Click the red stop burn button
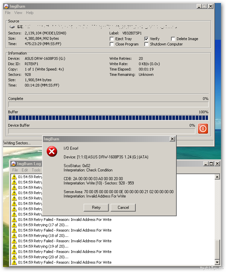This screenshot has width=226, height=272. click(203, 129)
